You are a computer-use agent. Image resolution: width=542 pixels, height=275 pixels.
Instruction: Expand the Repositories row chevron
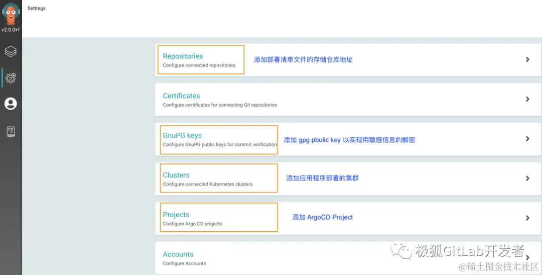pyautogui.click(x=527, y=59)
